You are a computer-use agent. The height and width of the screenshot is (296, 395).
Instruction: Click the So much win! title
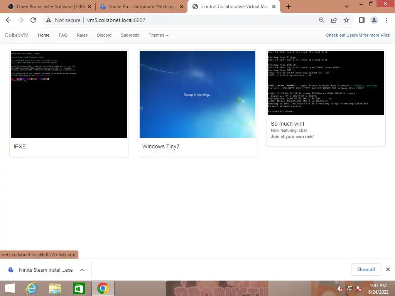[x=287, y=124]
